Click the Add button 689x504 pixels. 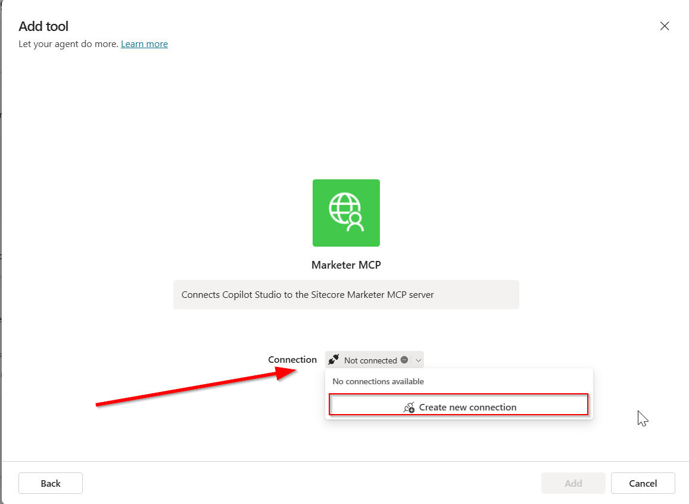click(573, 483)
